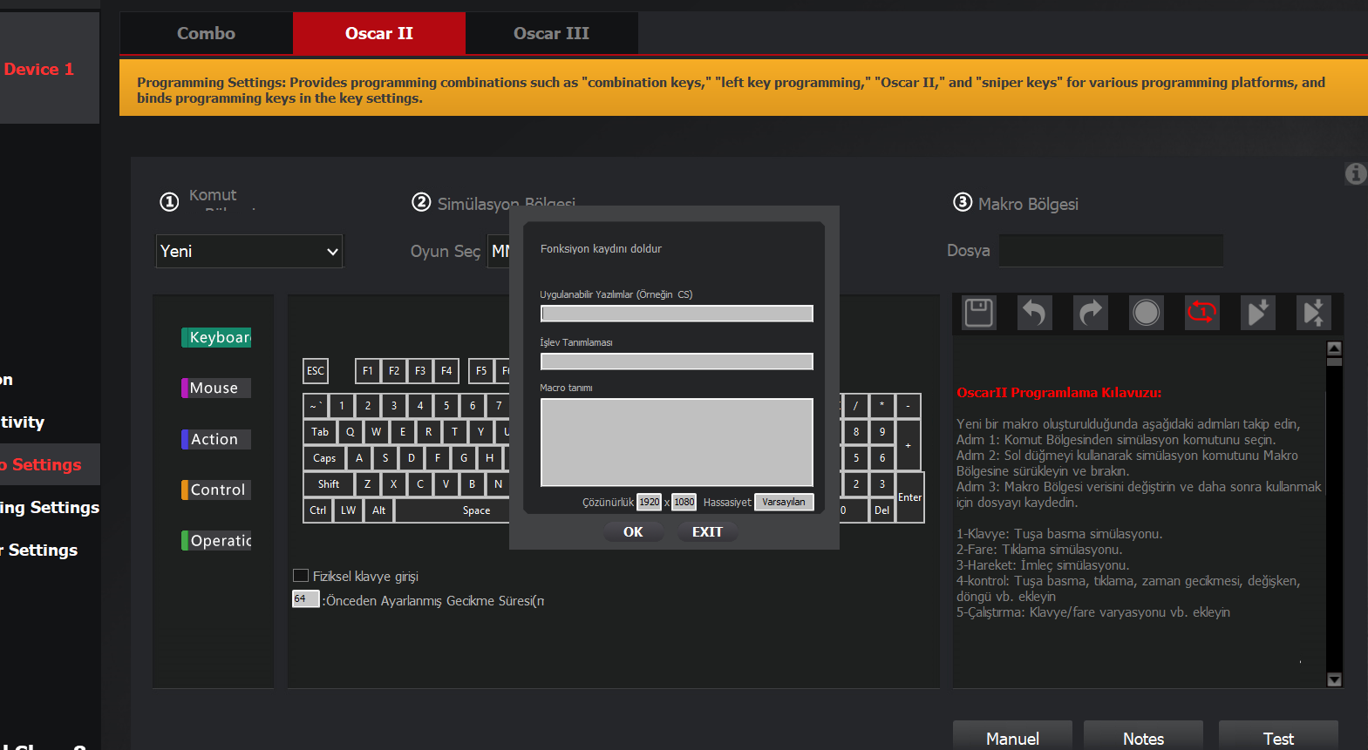
Task: Click the İşlev Tanımlaması input field
Action: point(677,361)
